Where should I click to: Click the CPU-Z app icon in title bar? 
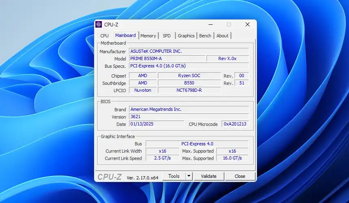[x=99, y=24]
